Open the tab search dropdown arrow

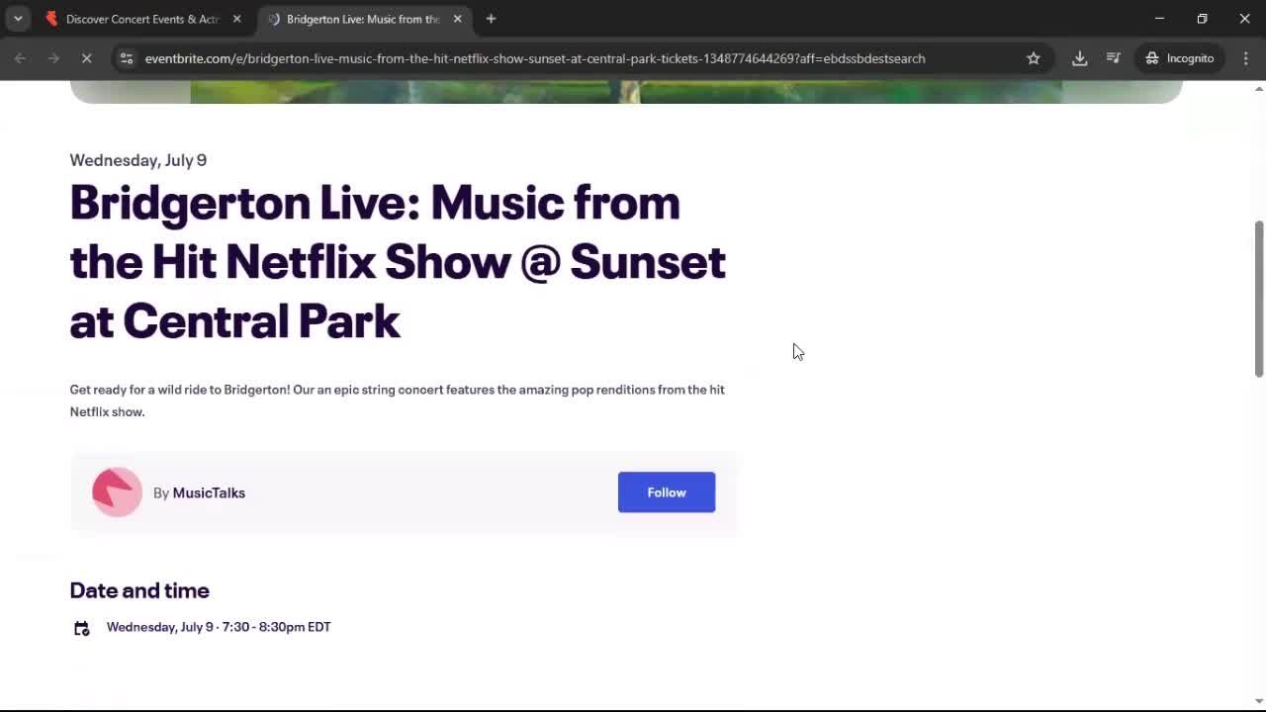(18, 19)
